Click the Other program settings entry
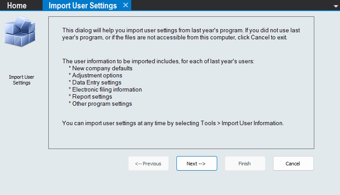340x195 pixels. tap(100, 104)
